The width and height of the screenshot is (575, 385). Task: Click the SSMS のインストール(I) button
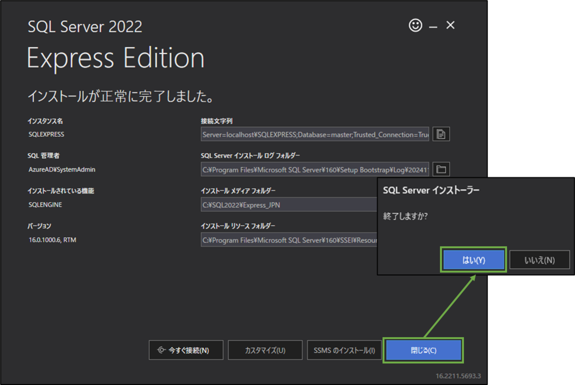coord(344,350)
